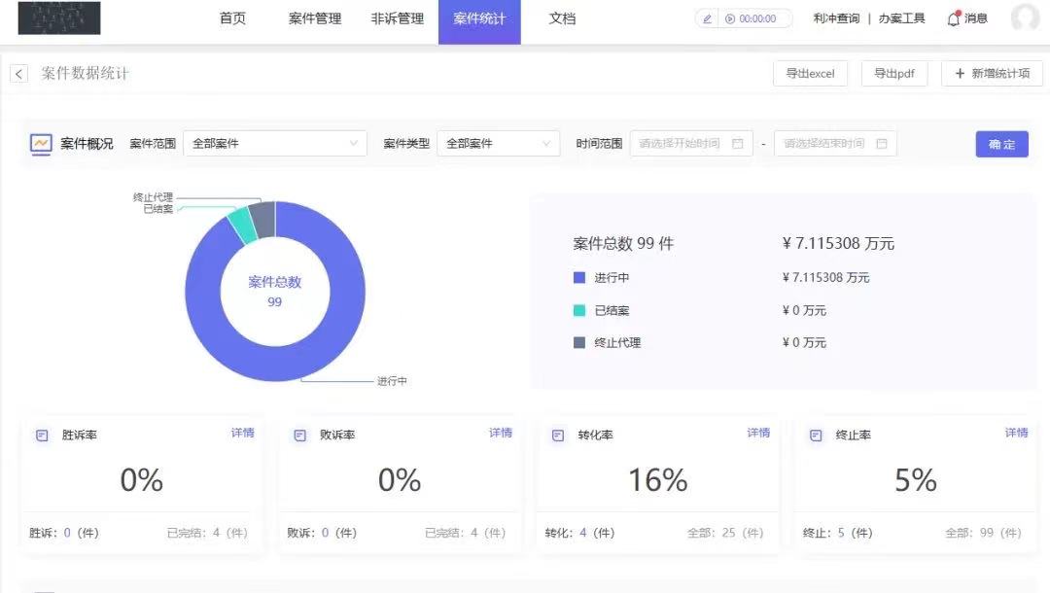
Task: Expand the 案件范围 dropdown
Action: click(275, 144)
